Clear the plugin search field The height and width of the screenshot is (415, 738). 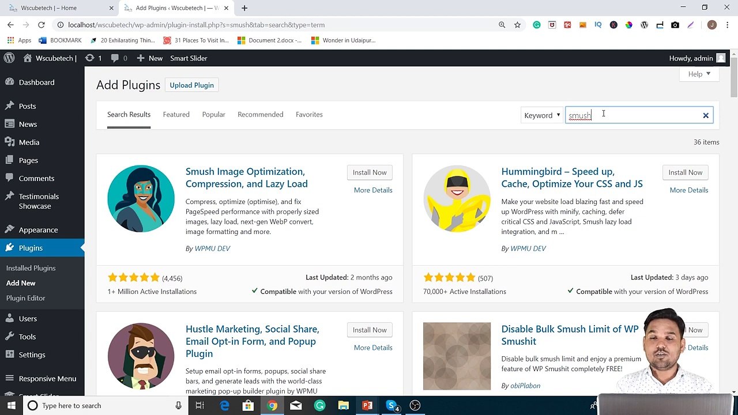(x=706, y=115)
